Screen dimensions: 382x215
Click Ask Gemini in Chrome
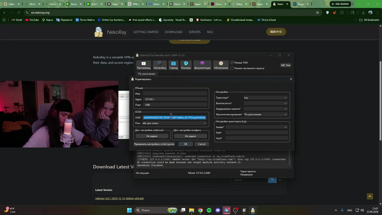(x=340, y=4)
